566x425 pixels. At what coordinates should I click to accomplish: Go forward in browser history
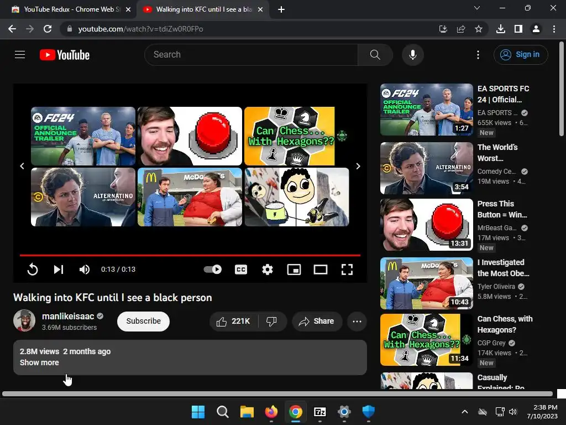30,29
